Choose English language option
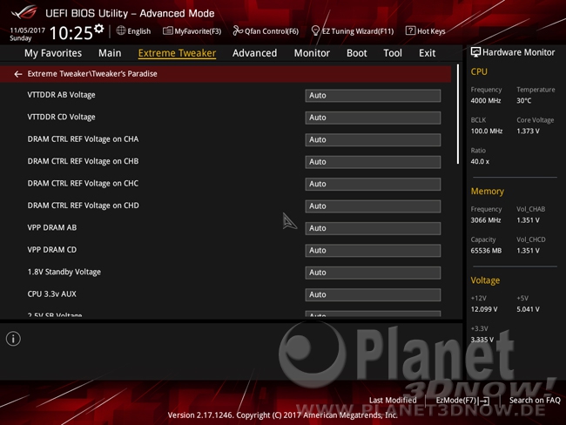The image size is (566, 425). 139,31
